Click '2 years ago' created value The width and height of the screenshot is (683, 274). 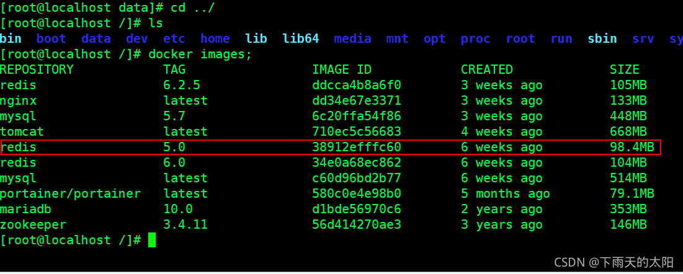coord(501,210)
